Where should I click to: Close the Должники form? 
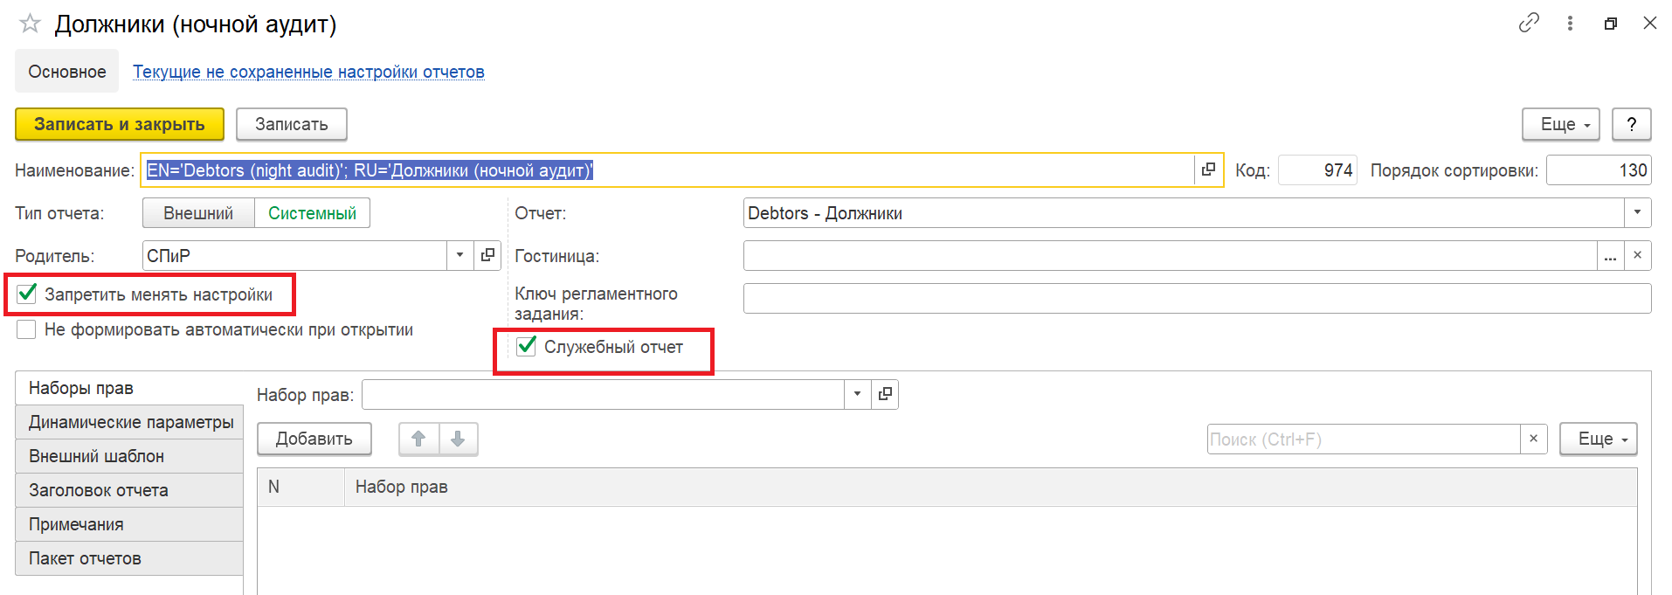(1649, 23)
